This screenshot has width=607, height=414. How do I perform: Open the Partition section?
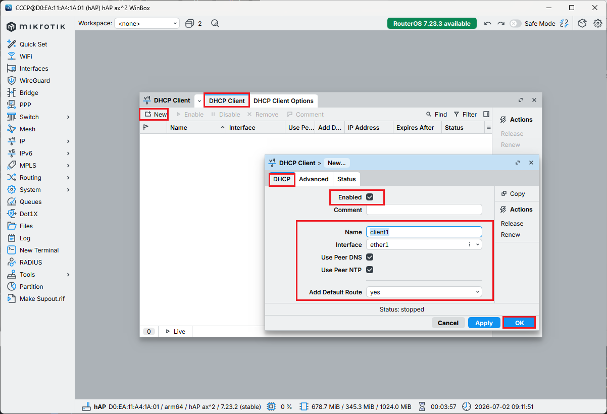[31, 286]
